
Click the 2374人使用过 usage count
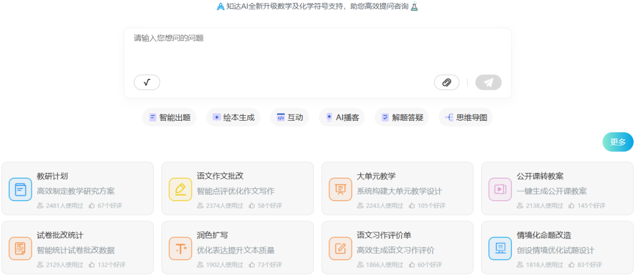pyautogui.click(x=224, y=205)
